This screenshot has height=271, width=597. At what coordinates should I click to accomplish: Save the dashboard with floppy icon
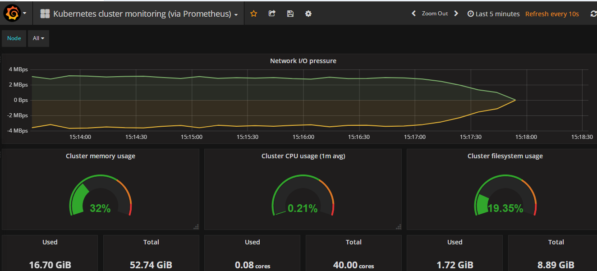[x=290, y=14]
